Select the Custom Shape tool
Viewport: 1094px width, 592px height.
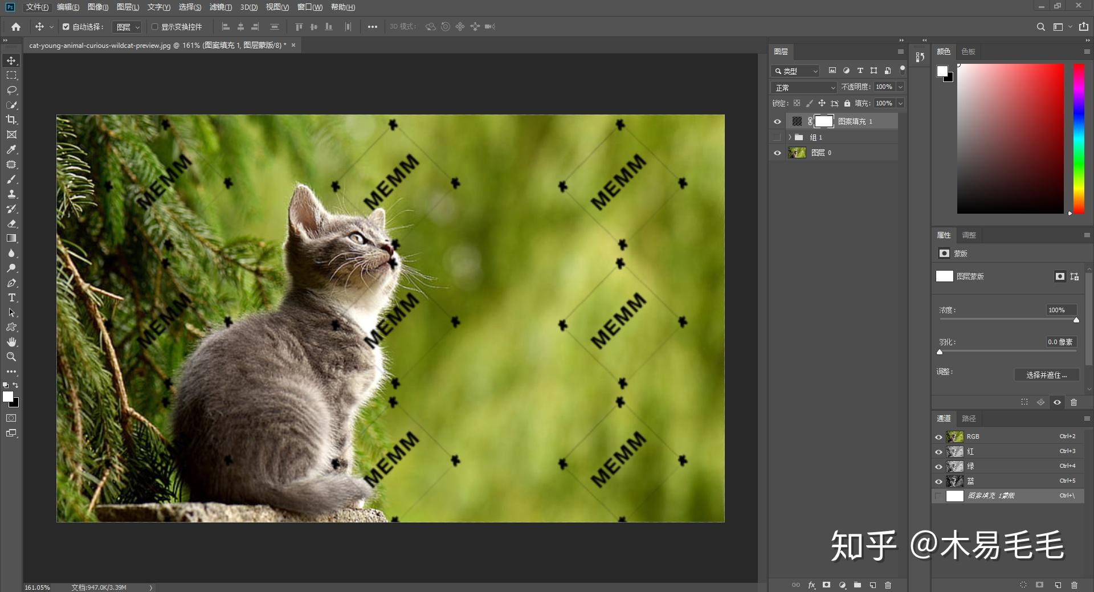(x=11, y=327)
